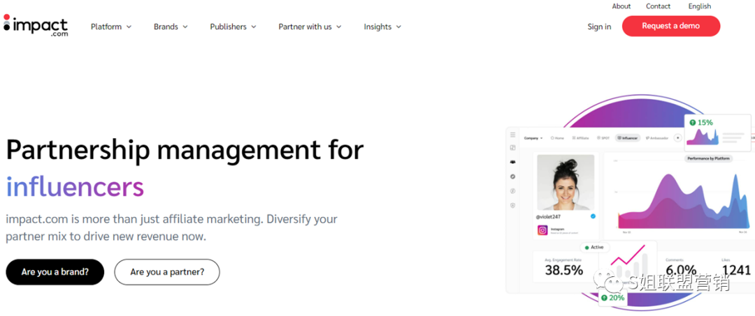The image size is (755, 316).
Task: Click the hamburger menu icon in dashboard sidebar
Action: click(x=512, y=135)
